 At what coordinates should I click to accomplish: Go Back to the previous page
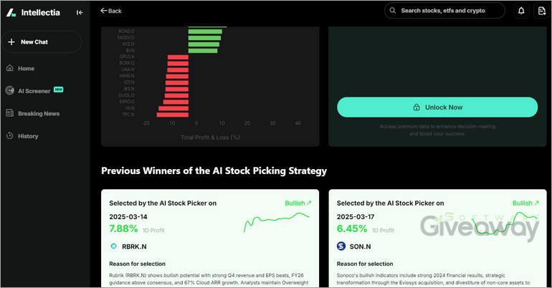coord(111,11)
